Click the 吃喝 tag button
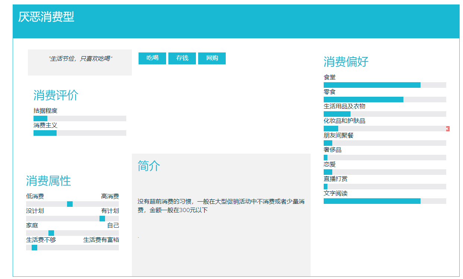The width and height of the screenshot is (463, 279). (x=152, y=58)
